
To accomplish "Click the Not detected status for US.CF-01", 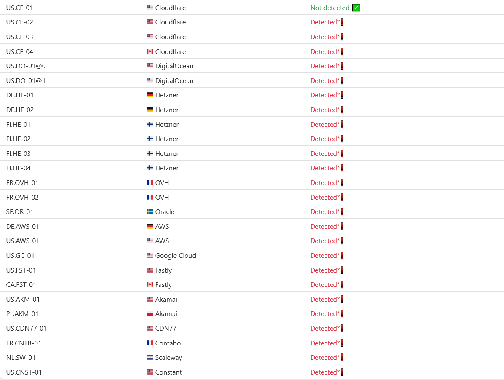I will (x=330, y=8).
